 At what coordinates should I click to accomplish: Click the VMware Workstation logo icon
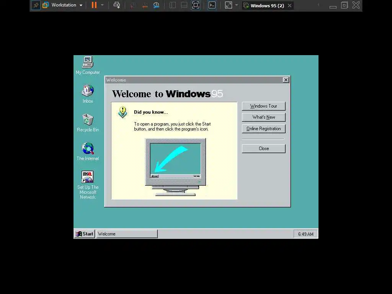click(x=46, y=5)
